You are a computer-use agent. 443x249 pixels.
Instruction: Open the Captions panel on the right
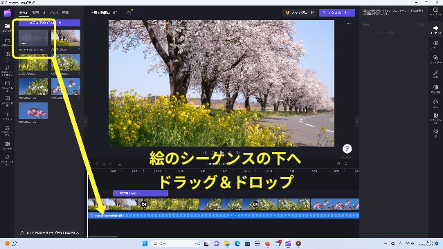(x=435, y=12)
